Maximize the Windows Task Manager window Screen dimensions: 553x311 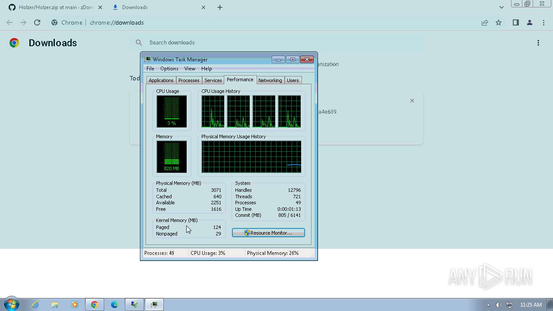pyautogui.click(x=292, y=60)
